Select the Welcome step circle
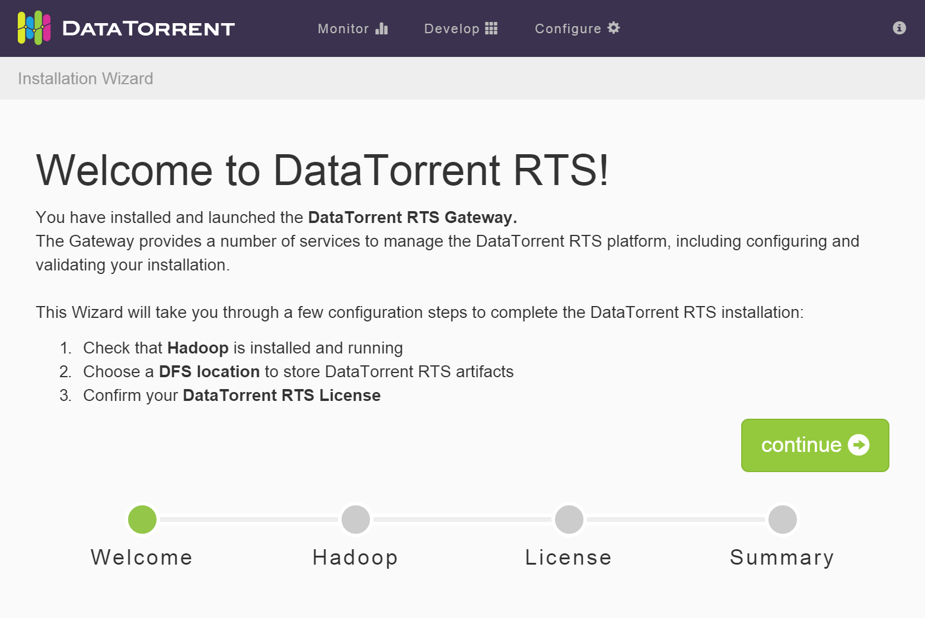This screenshot has height=618, width=925. coord(142,520)
